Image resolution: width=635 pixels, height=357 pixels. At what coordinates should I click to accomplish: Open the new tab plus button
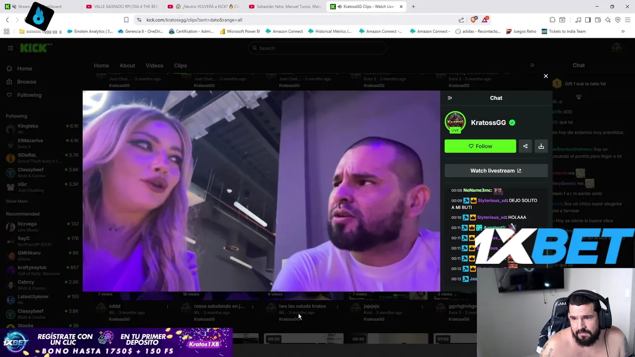tap(413, 6)
